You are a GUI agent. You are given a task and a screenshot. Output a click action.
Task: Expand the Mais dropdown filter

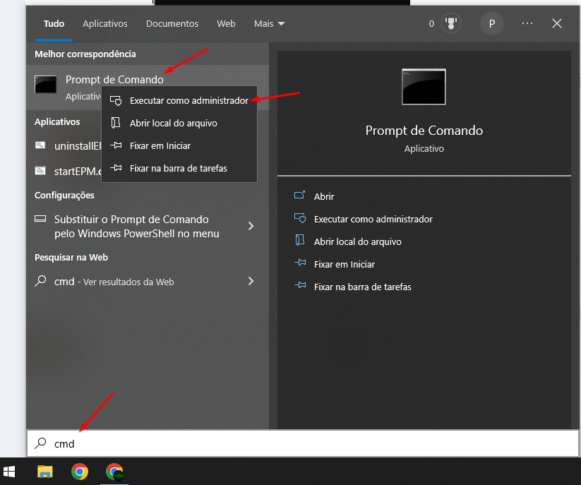(x=269, y=23)
